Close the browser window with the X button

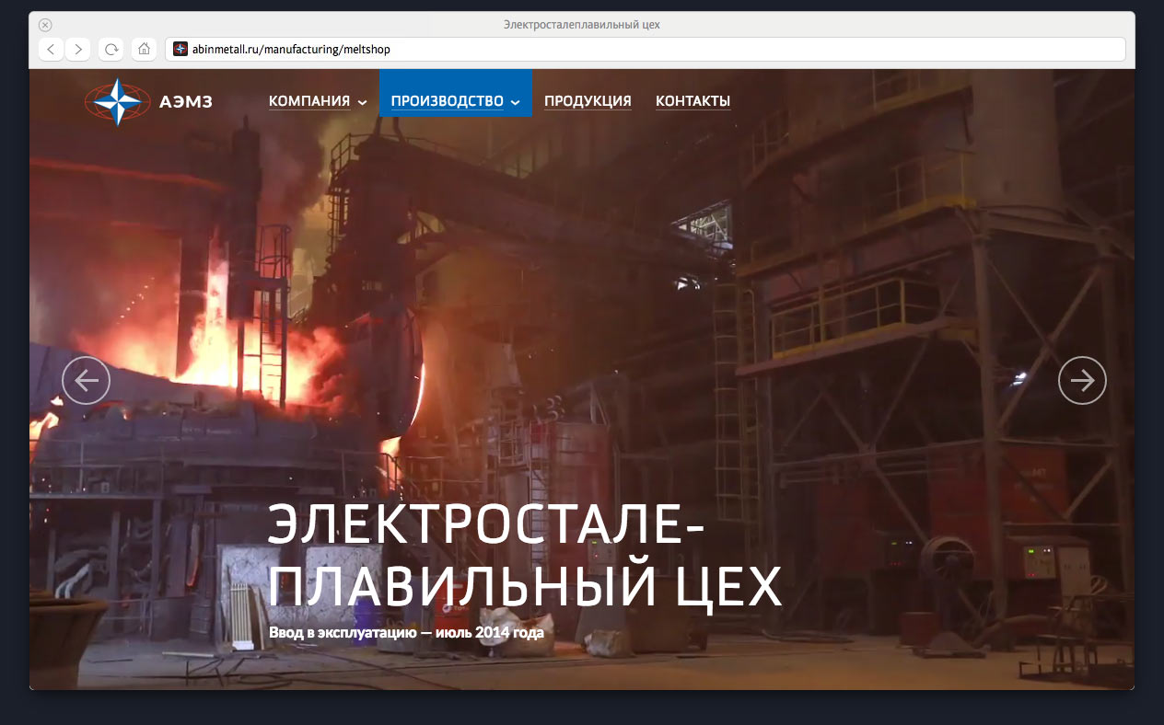click(45, 25)
